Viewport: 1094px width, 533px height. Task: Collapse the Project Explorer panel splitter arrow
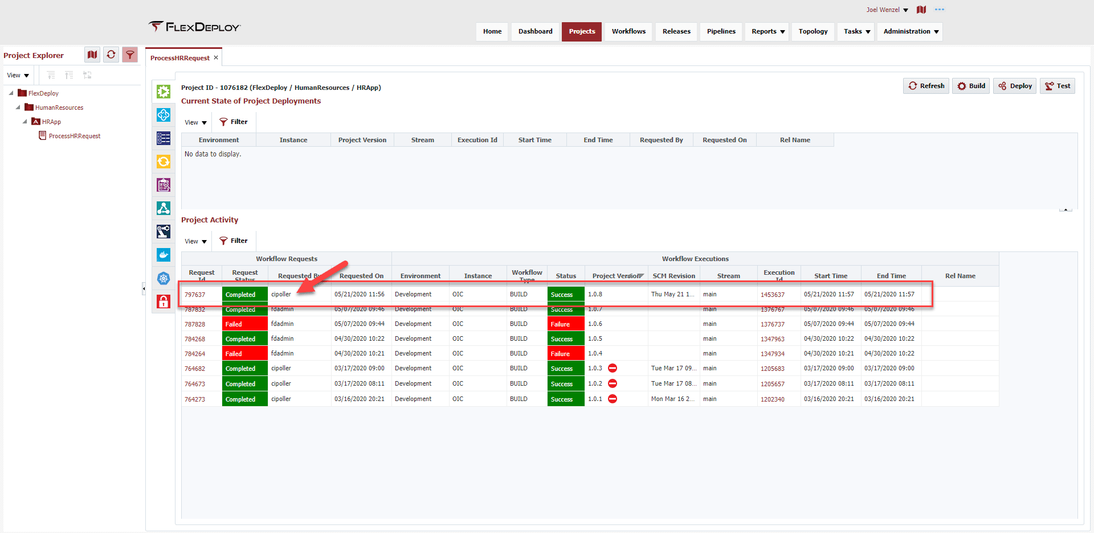tap(144, 289)
